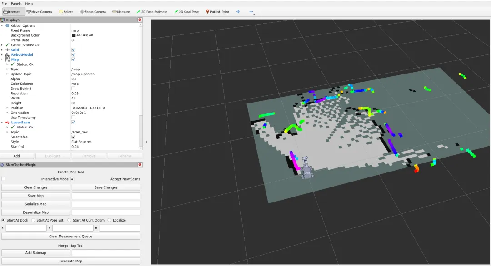
Task: Open the File menu
Action: coord(4,4)
